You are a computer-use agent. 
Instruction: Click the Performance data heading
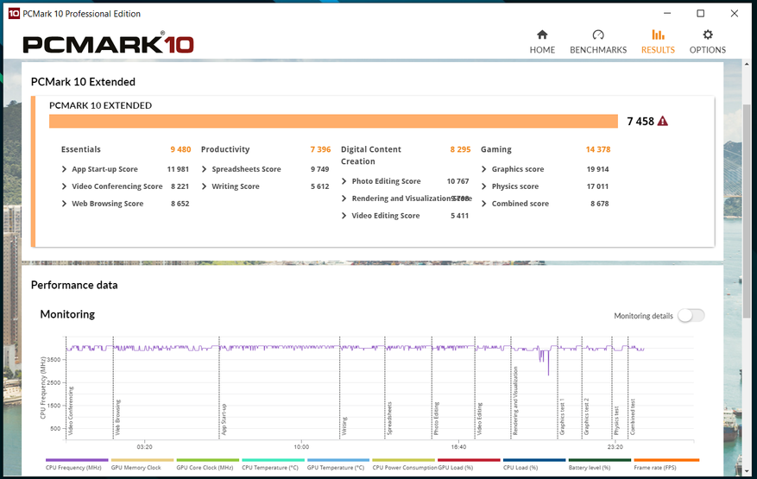(x=74, y=285)
